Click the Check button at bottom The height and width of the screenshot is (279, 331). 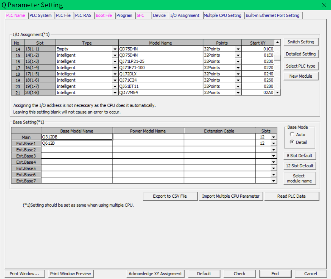click(239, 273)
